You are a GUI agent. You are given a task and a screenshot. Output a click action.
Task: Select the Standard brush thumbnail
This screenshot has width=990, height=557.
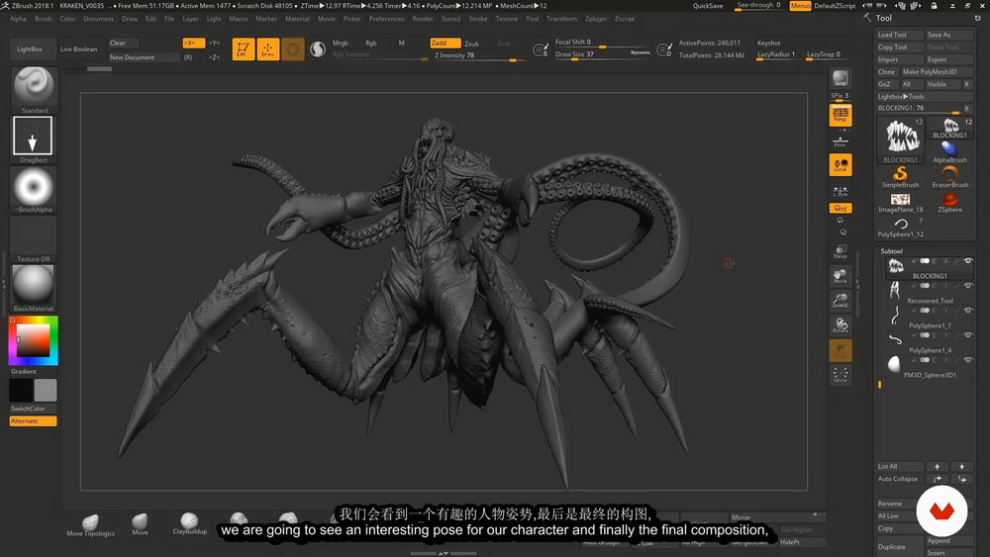tap(34, 86)
